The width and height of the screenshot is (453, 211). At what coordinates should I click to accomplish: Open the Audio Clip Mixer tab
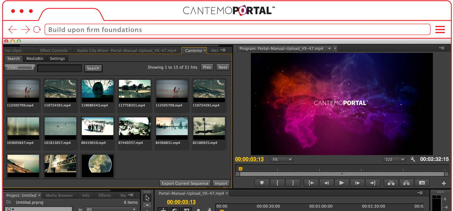pyautogui.click(x=127, y=50)
